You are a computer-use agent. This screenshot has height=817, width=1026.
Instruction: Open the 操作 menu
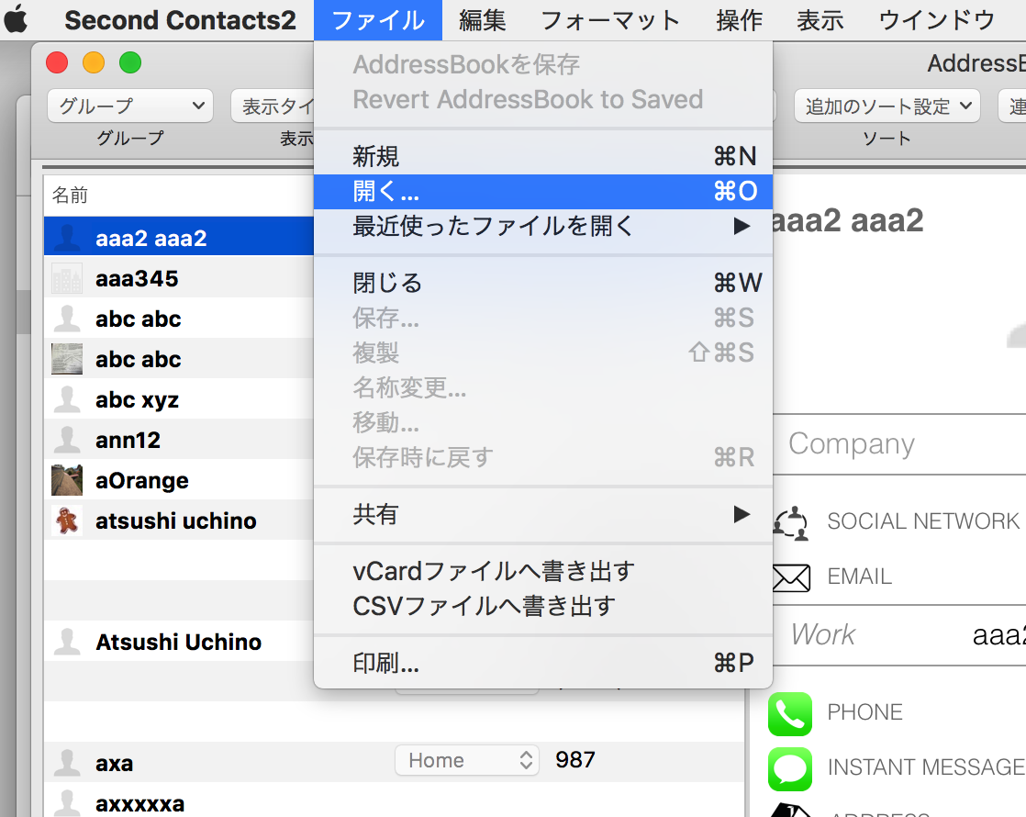point(740,20)
